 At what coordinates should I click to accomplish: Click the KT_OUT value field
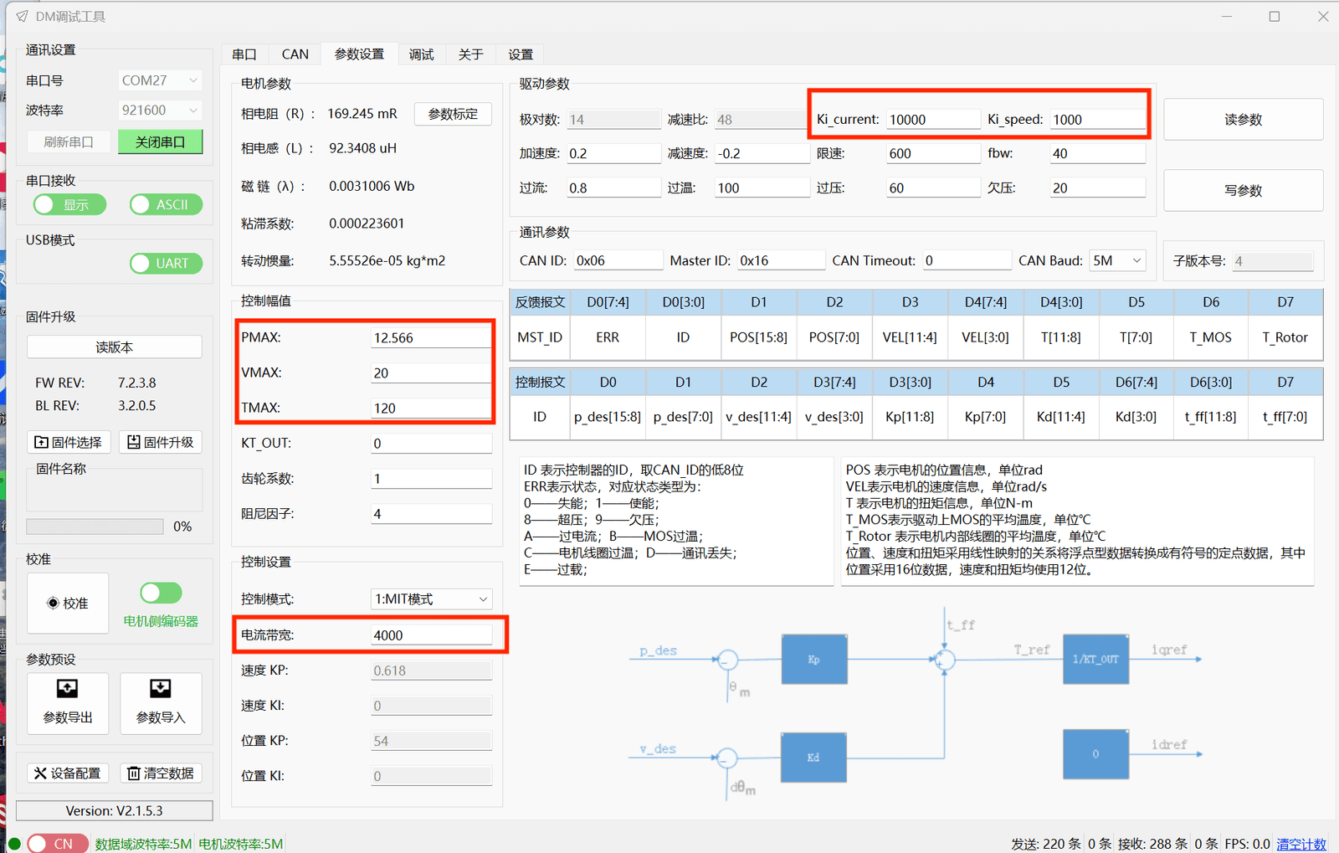[432, 443]
